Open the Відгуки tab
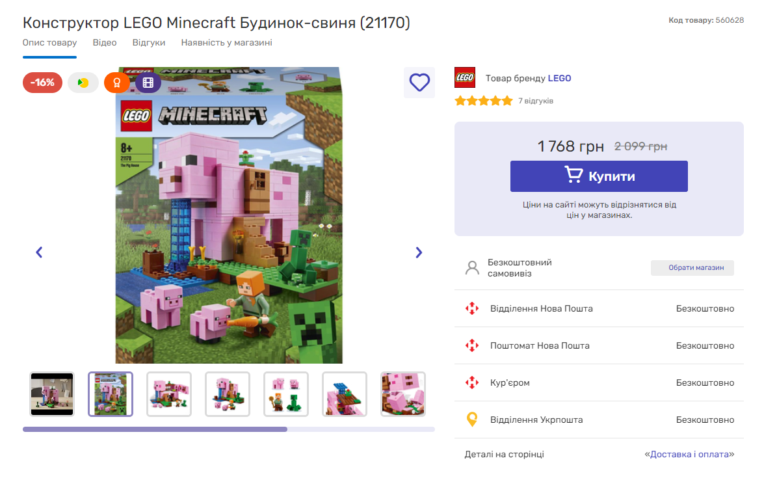777x482 pixels. tap(149, 43)
